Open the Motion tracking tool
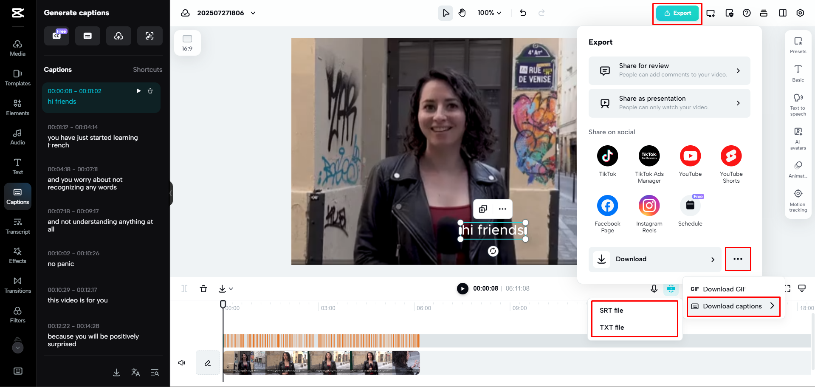815x387 pixels. [x=798, y=201]
